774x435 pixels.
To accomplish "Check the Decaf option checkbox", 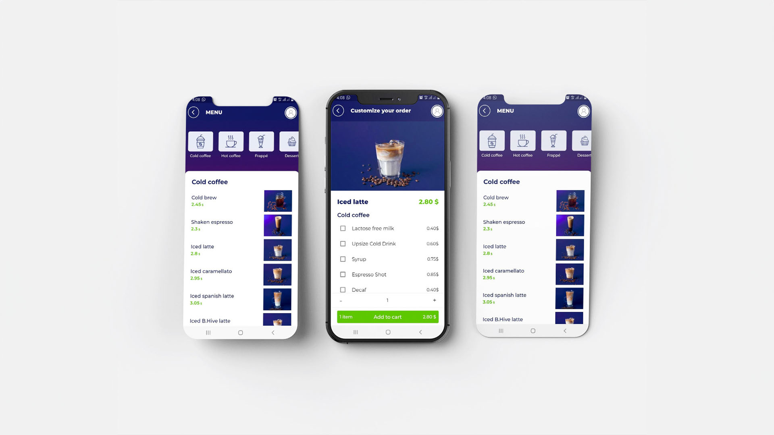I will click(x=343, y=290).
